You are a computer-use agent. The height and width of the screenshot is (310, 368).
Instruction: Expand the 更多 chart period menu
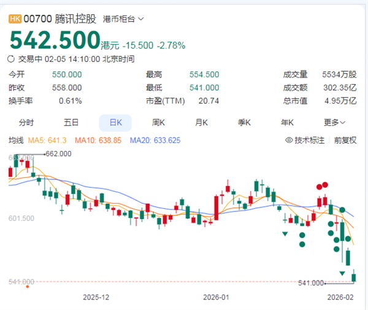(335, 122)
